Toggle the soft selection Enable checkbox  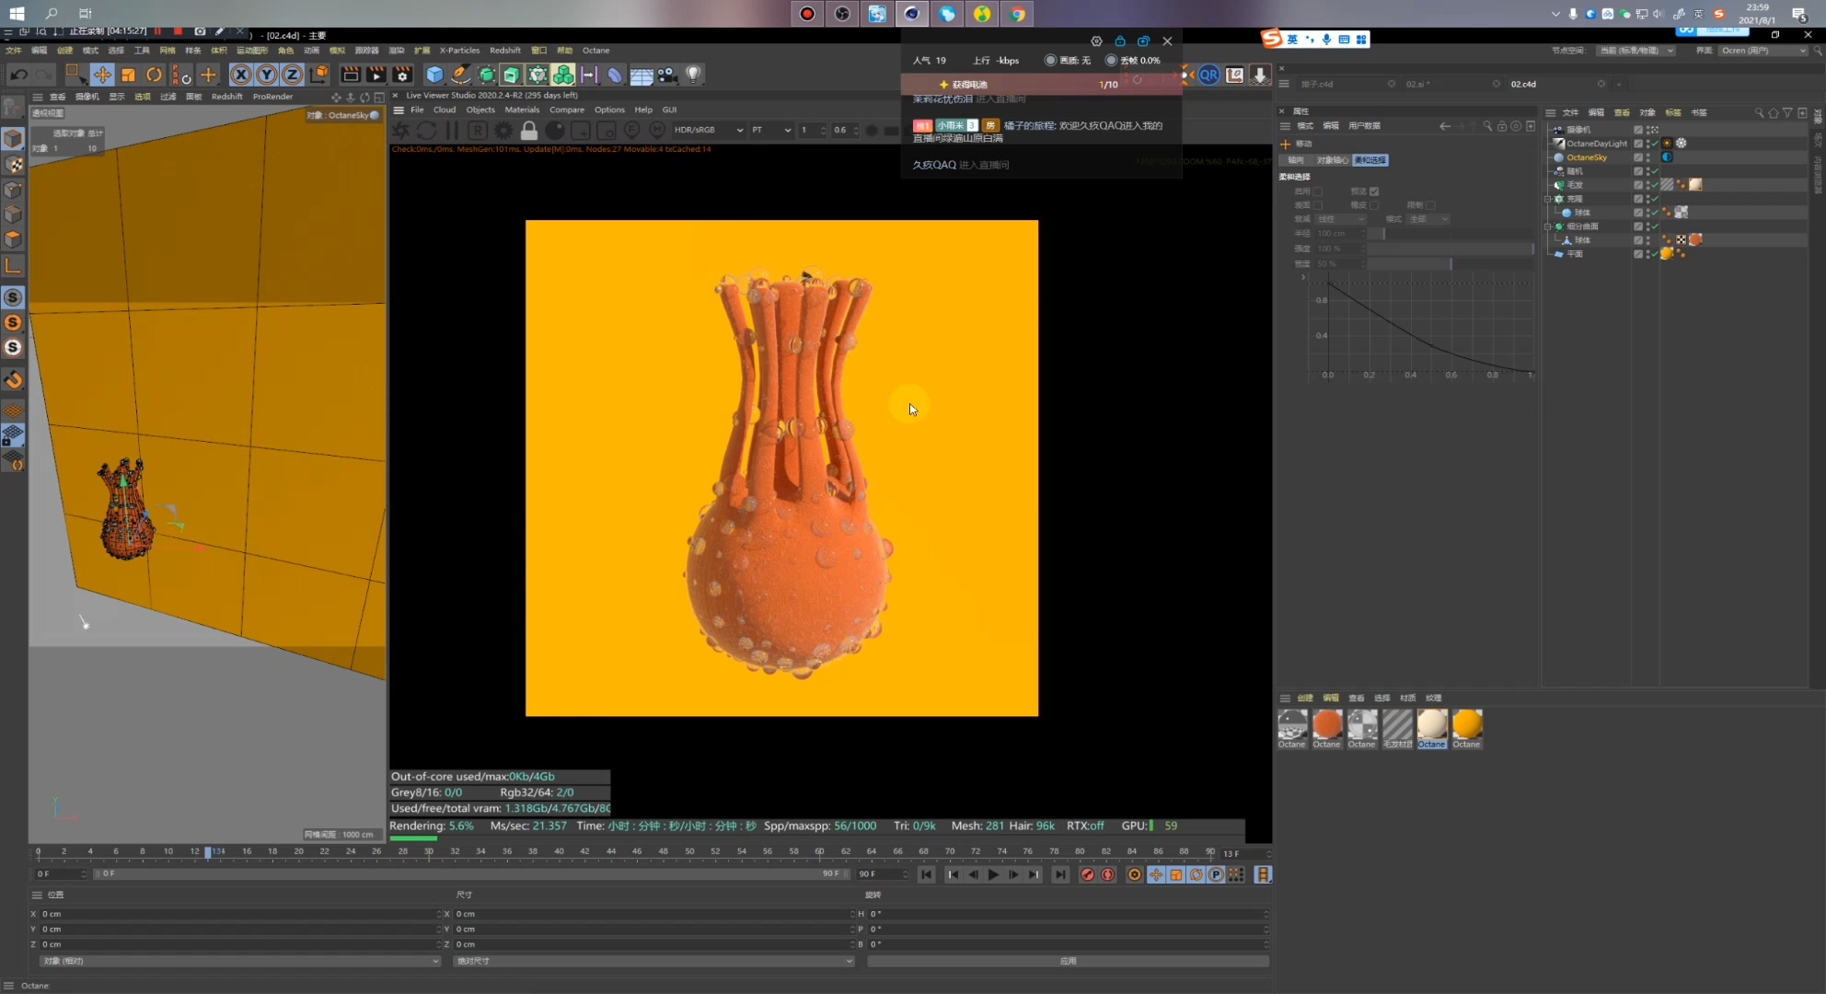pos(1318,191)
